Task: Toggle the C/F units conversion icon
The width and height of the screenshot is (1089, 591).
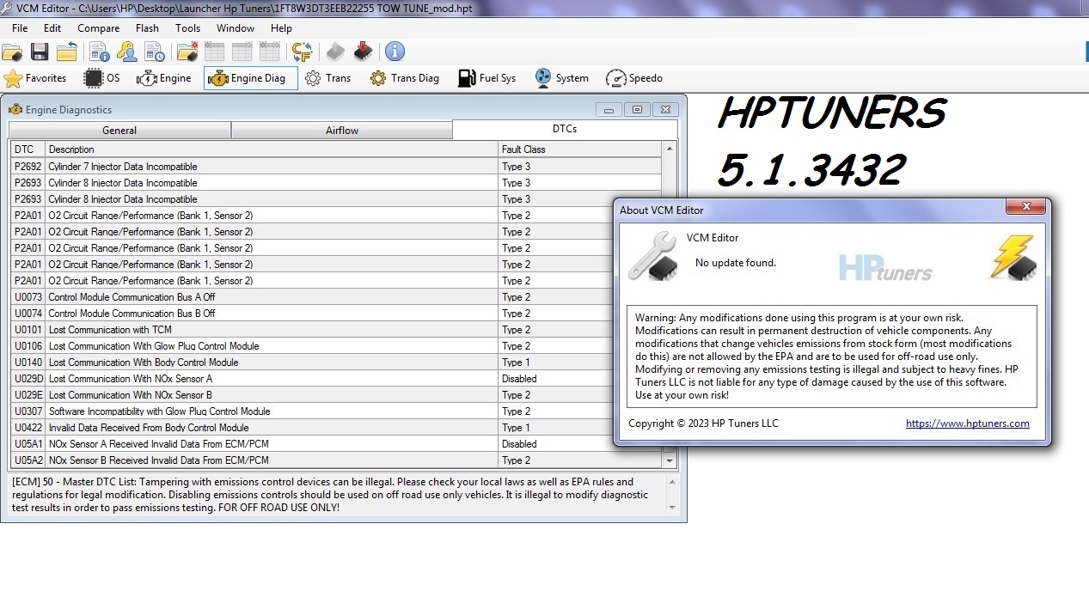Action: coord(302,52)
